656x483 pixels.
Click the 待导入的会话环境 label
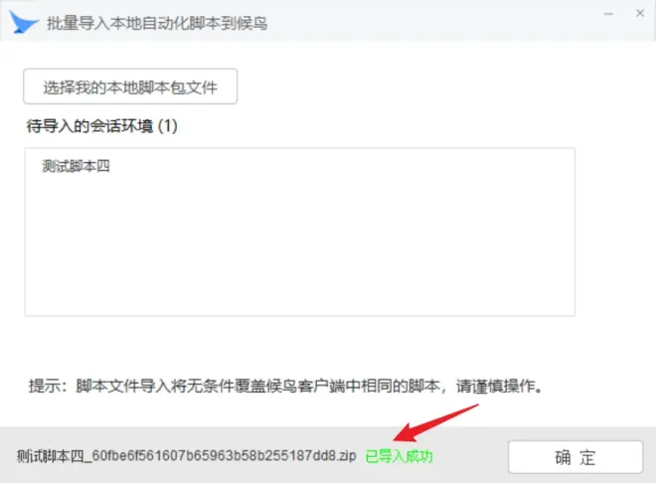point(89,126)
